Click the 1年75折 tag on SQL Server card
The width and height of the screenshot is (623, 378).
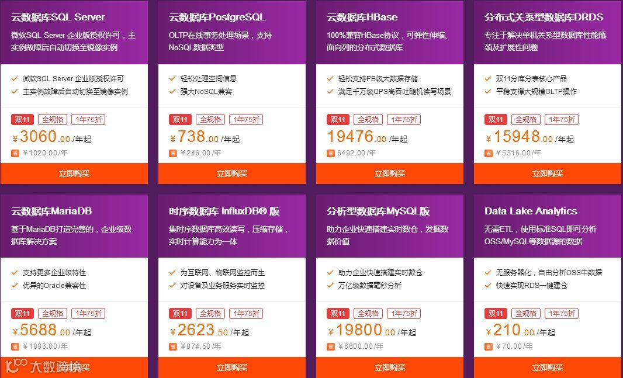point(88,120)
